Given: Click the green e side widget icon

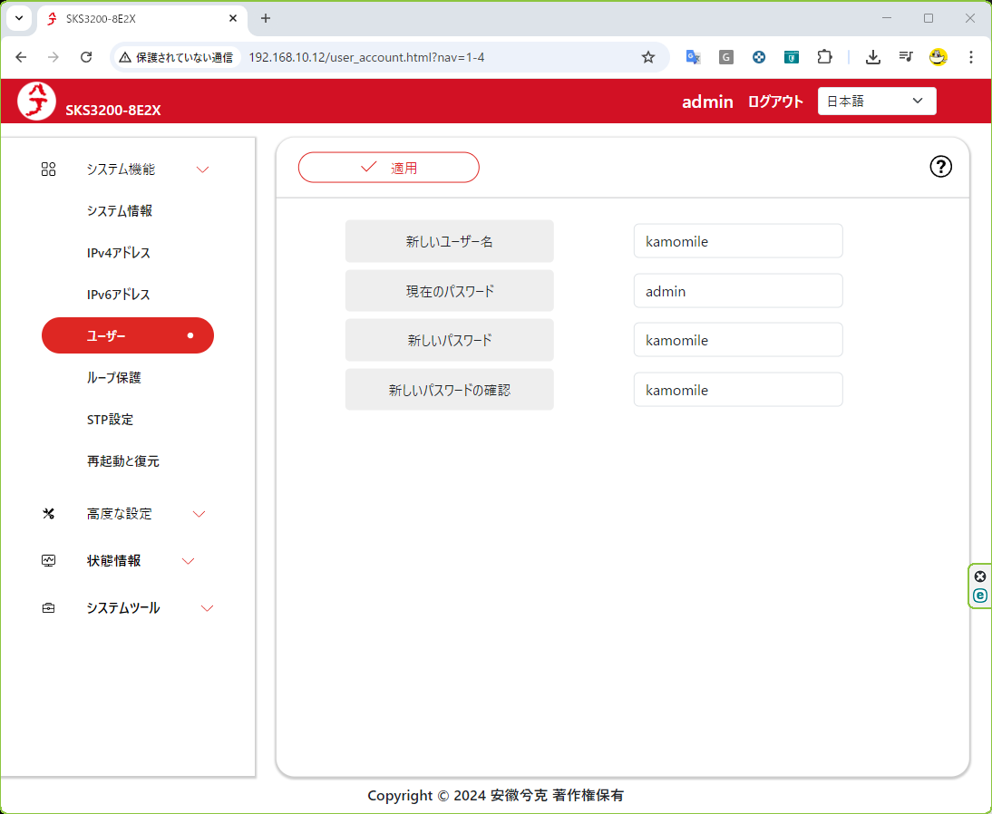Looking at the screenshot, I should tap(980, 596).
